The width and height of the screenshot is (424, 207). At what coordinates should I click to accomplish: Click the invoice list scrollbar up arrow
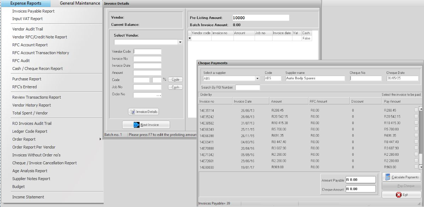420,109
